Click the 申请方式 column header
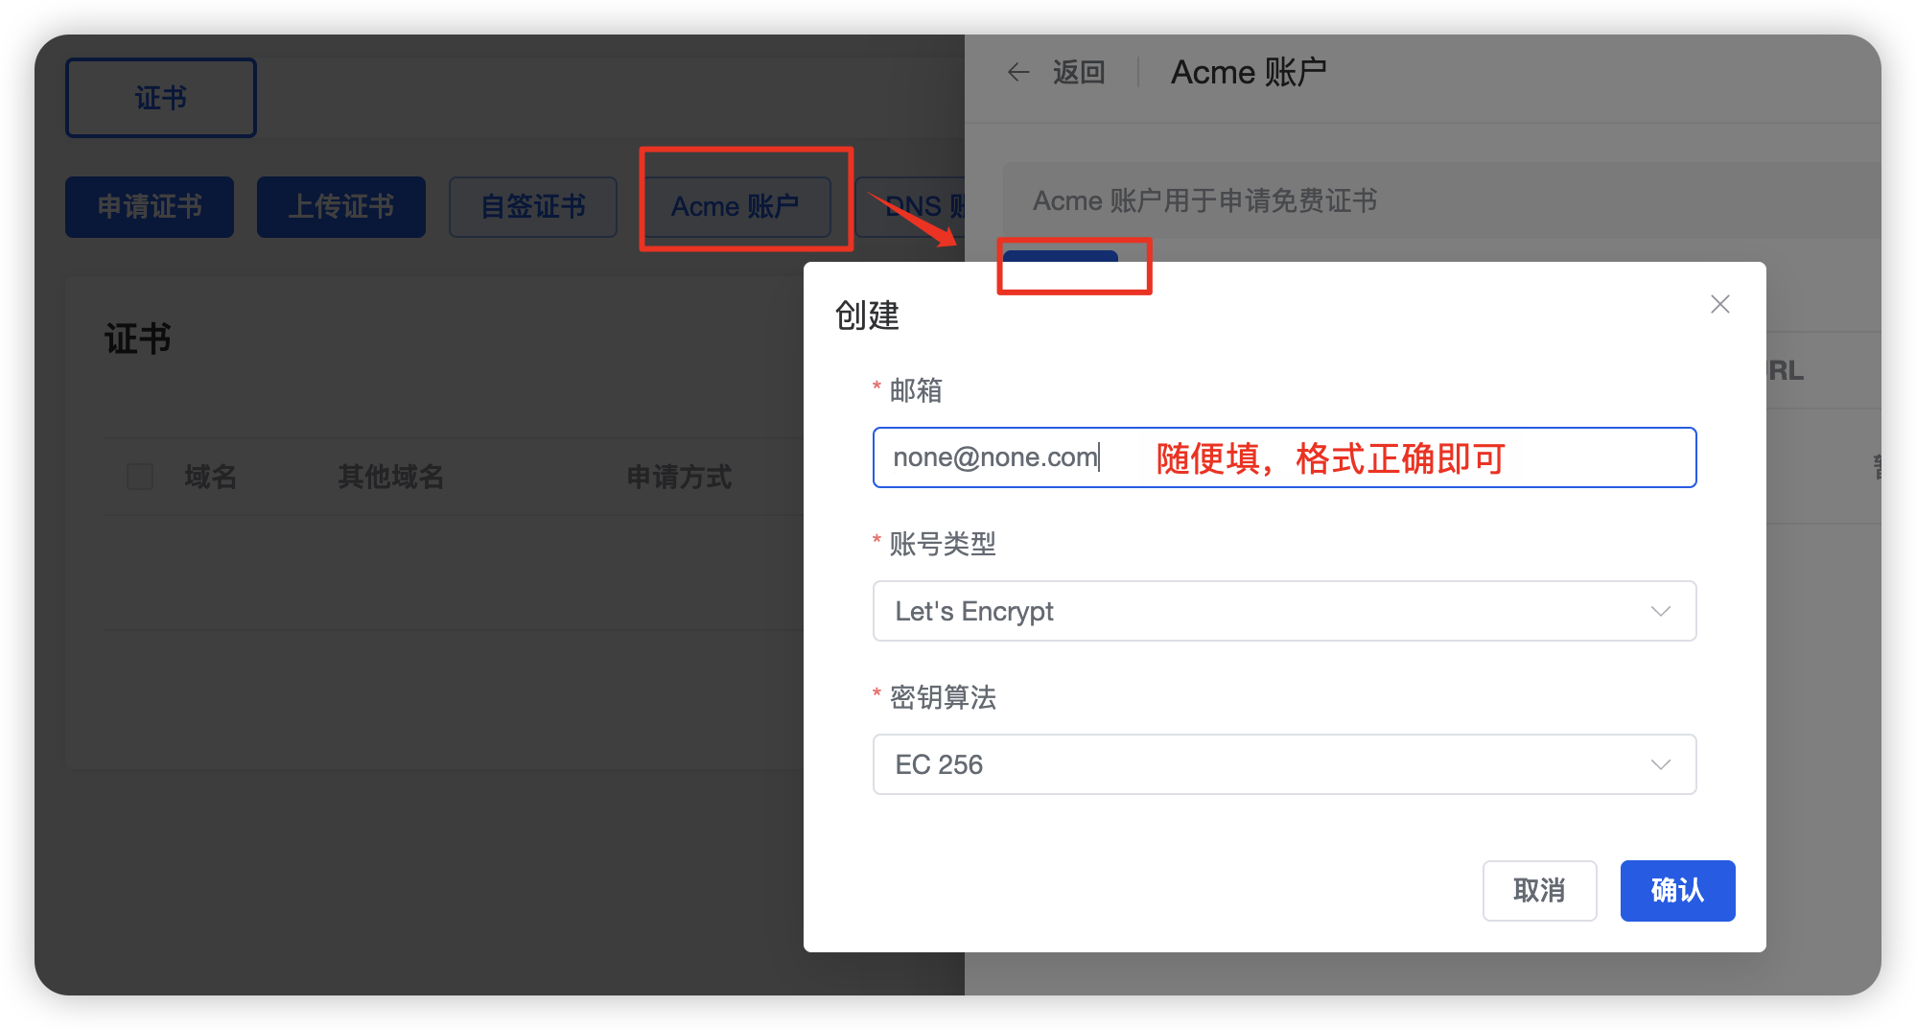The height and width of the screenshot is (1030, 1916). coord(678,477)
